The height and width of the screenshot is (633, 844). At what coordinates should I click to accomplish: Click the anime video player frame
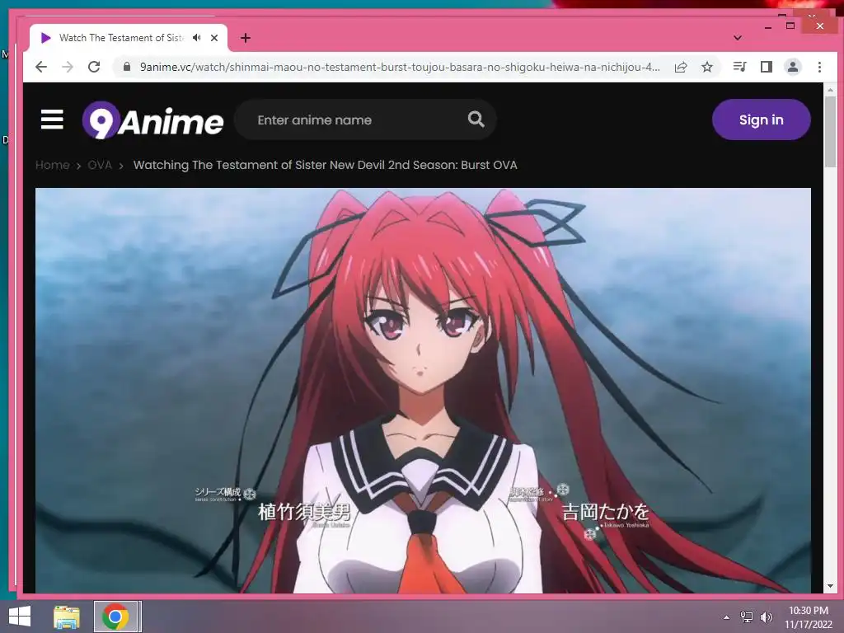(x=423, y=391)
